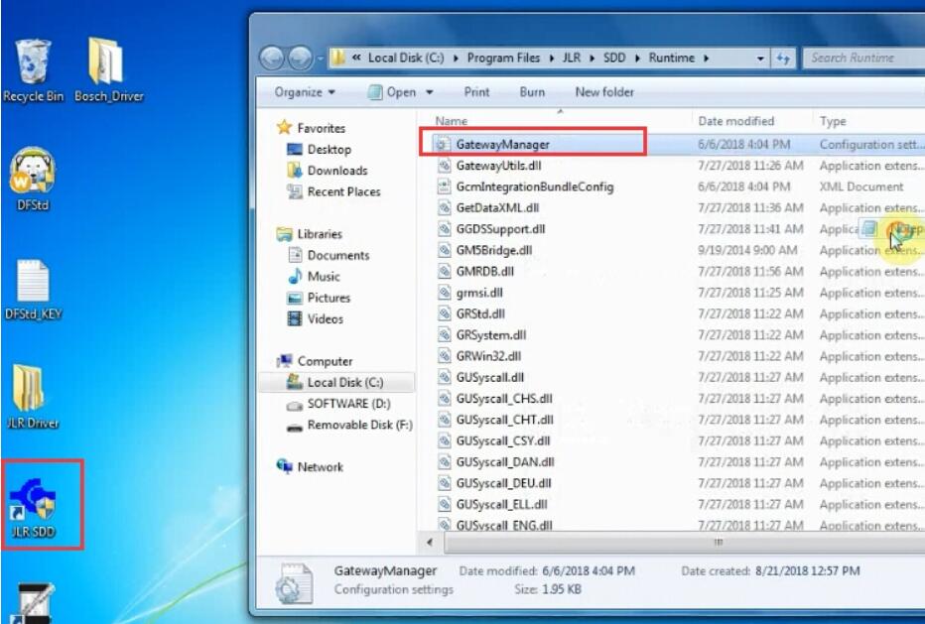Expand the Open button dropdown arrow
Image resolution: width=925 pixels, height=624 pixels.
coord(430,92)
